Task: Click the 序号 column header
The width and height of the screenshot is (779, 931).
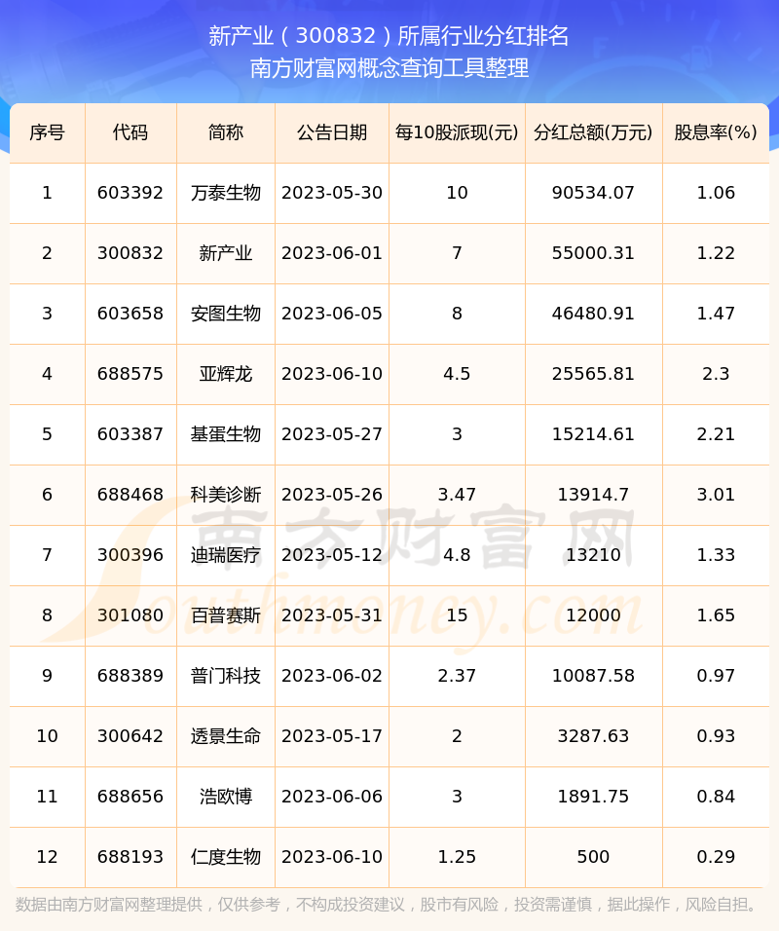Action: 46,133
